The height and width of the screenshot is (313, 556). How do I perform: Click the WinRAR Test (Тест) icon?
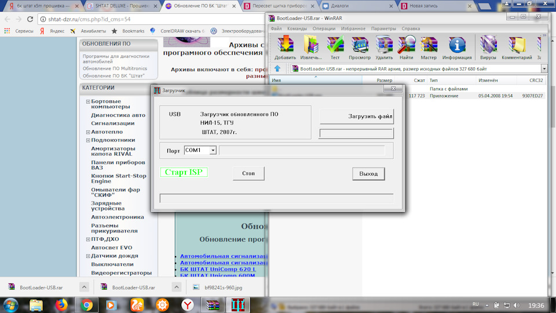pos(335,48)
